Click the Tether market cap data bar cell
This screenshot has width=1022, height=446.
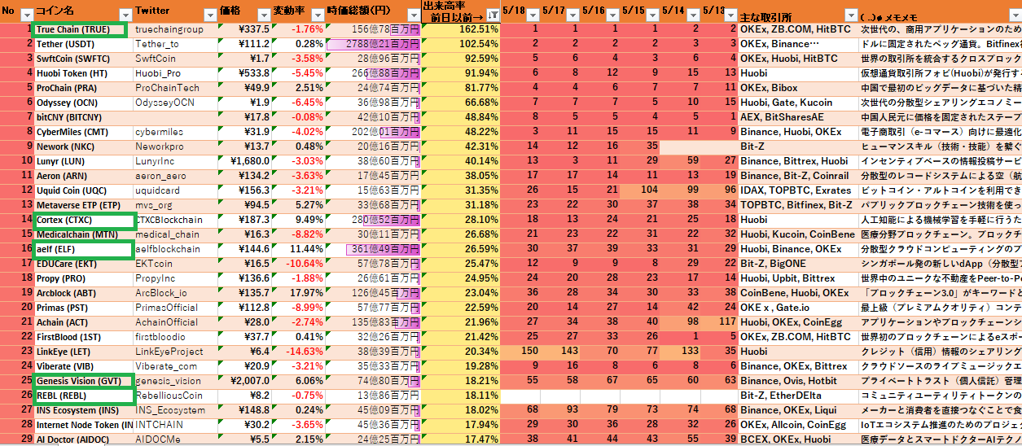coord(373,44)
